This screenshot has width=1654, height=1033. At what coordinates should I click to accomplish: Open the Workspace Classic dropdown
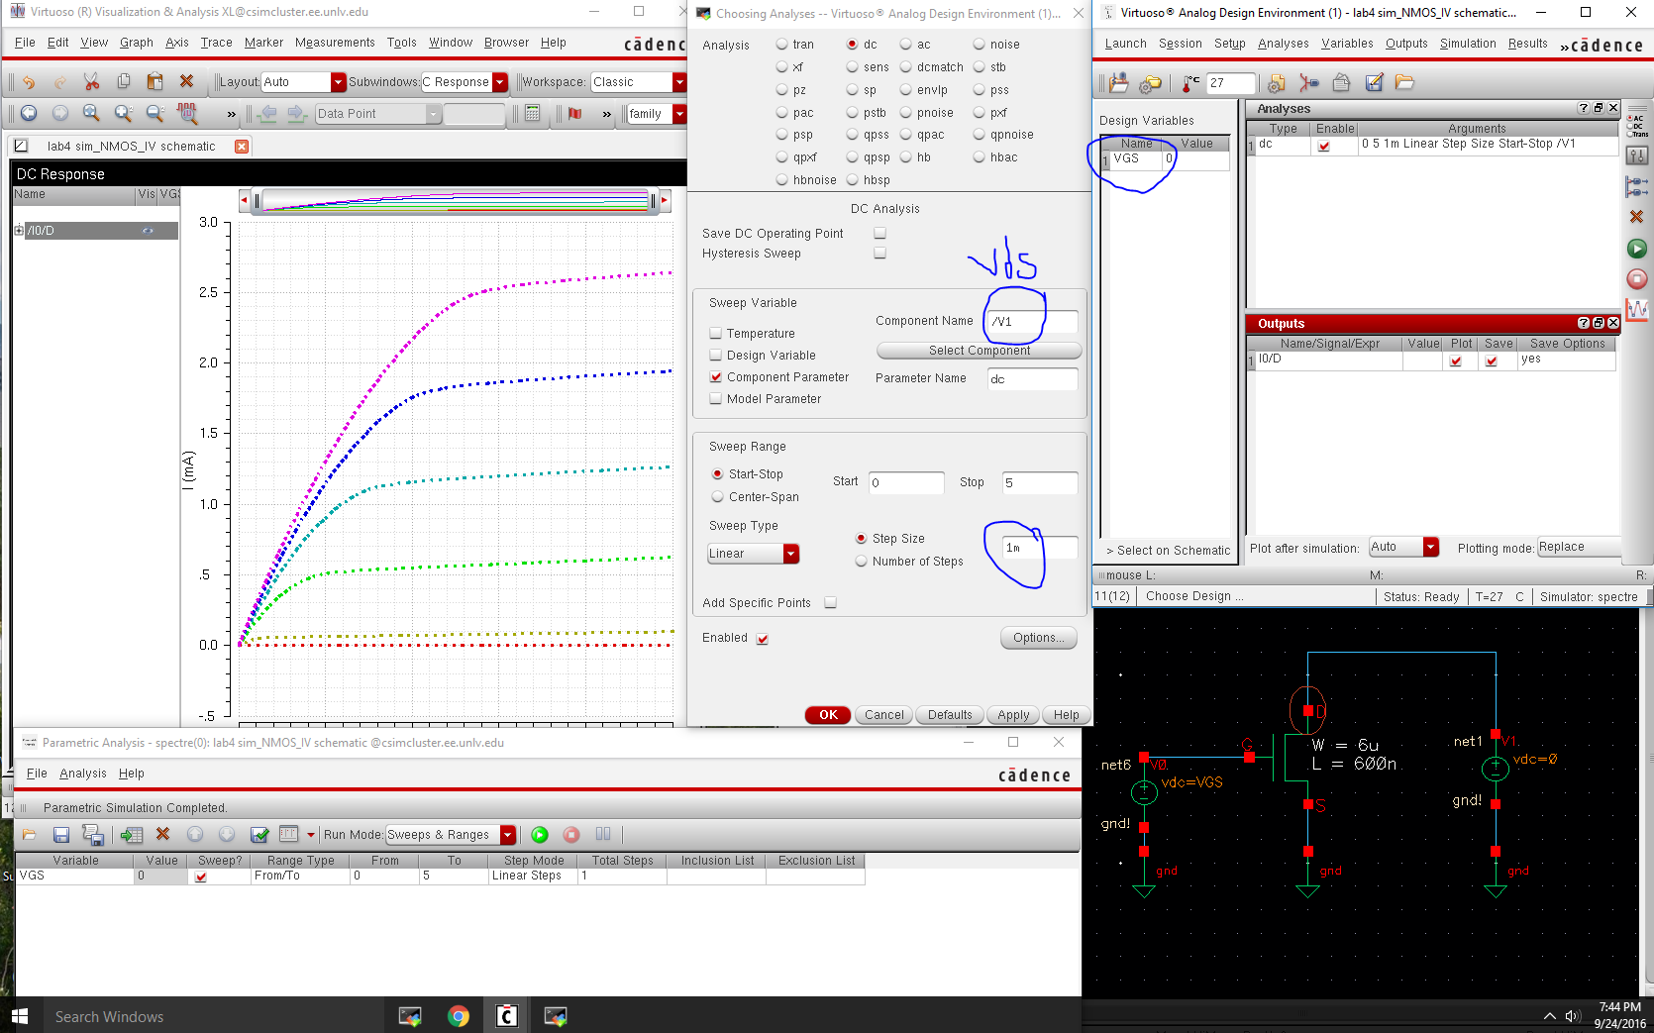coord(678,81)
